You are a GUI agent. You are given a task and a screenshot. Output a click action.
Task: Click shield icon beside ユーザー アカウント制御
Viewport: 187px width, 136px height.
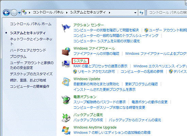pyautogui.click(x=146, y=30)
